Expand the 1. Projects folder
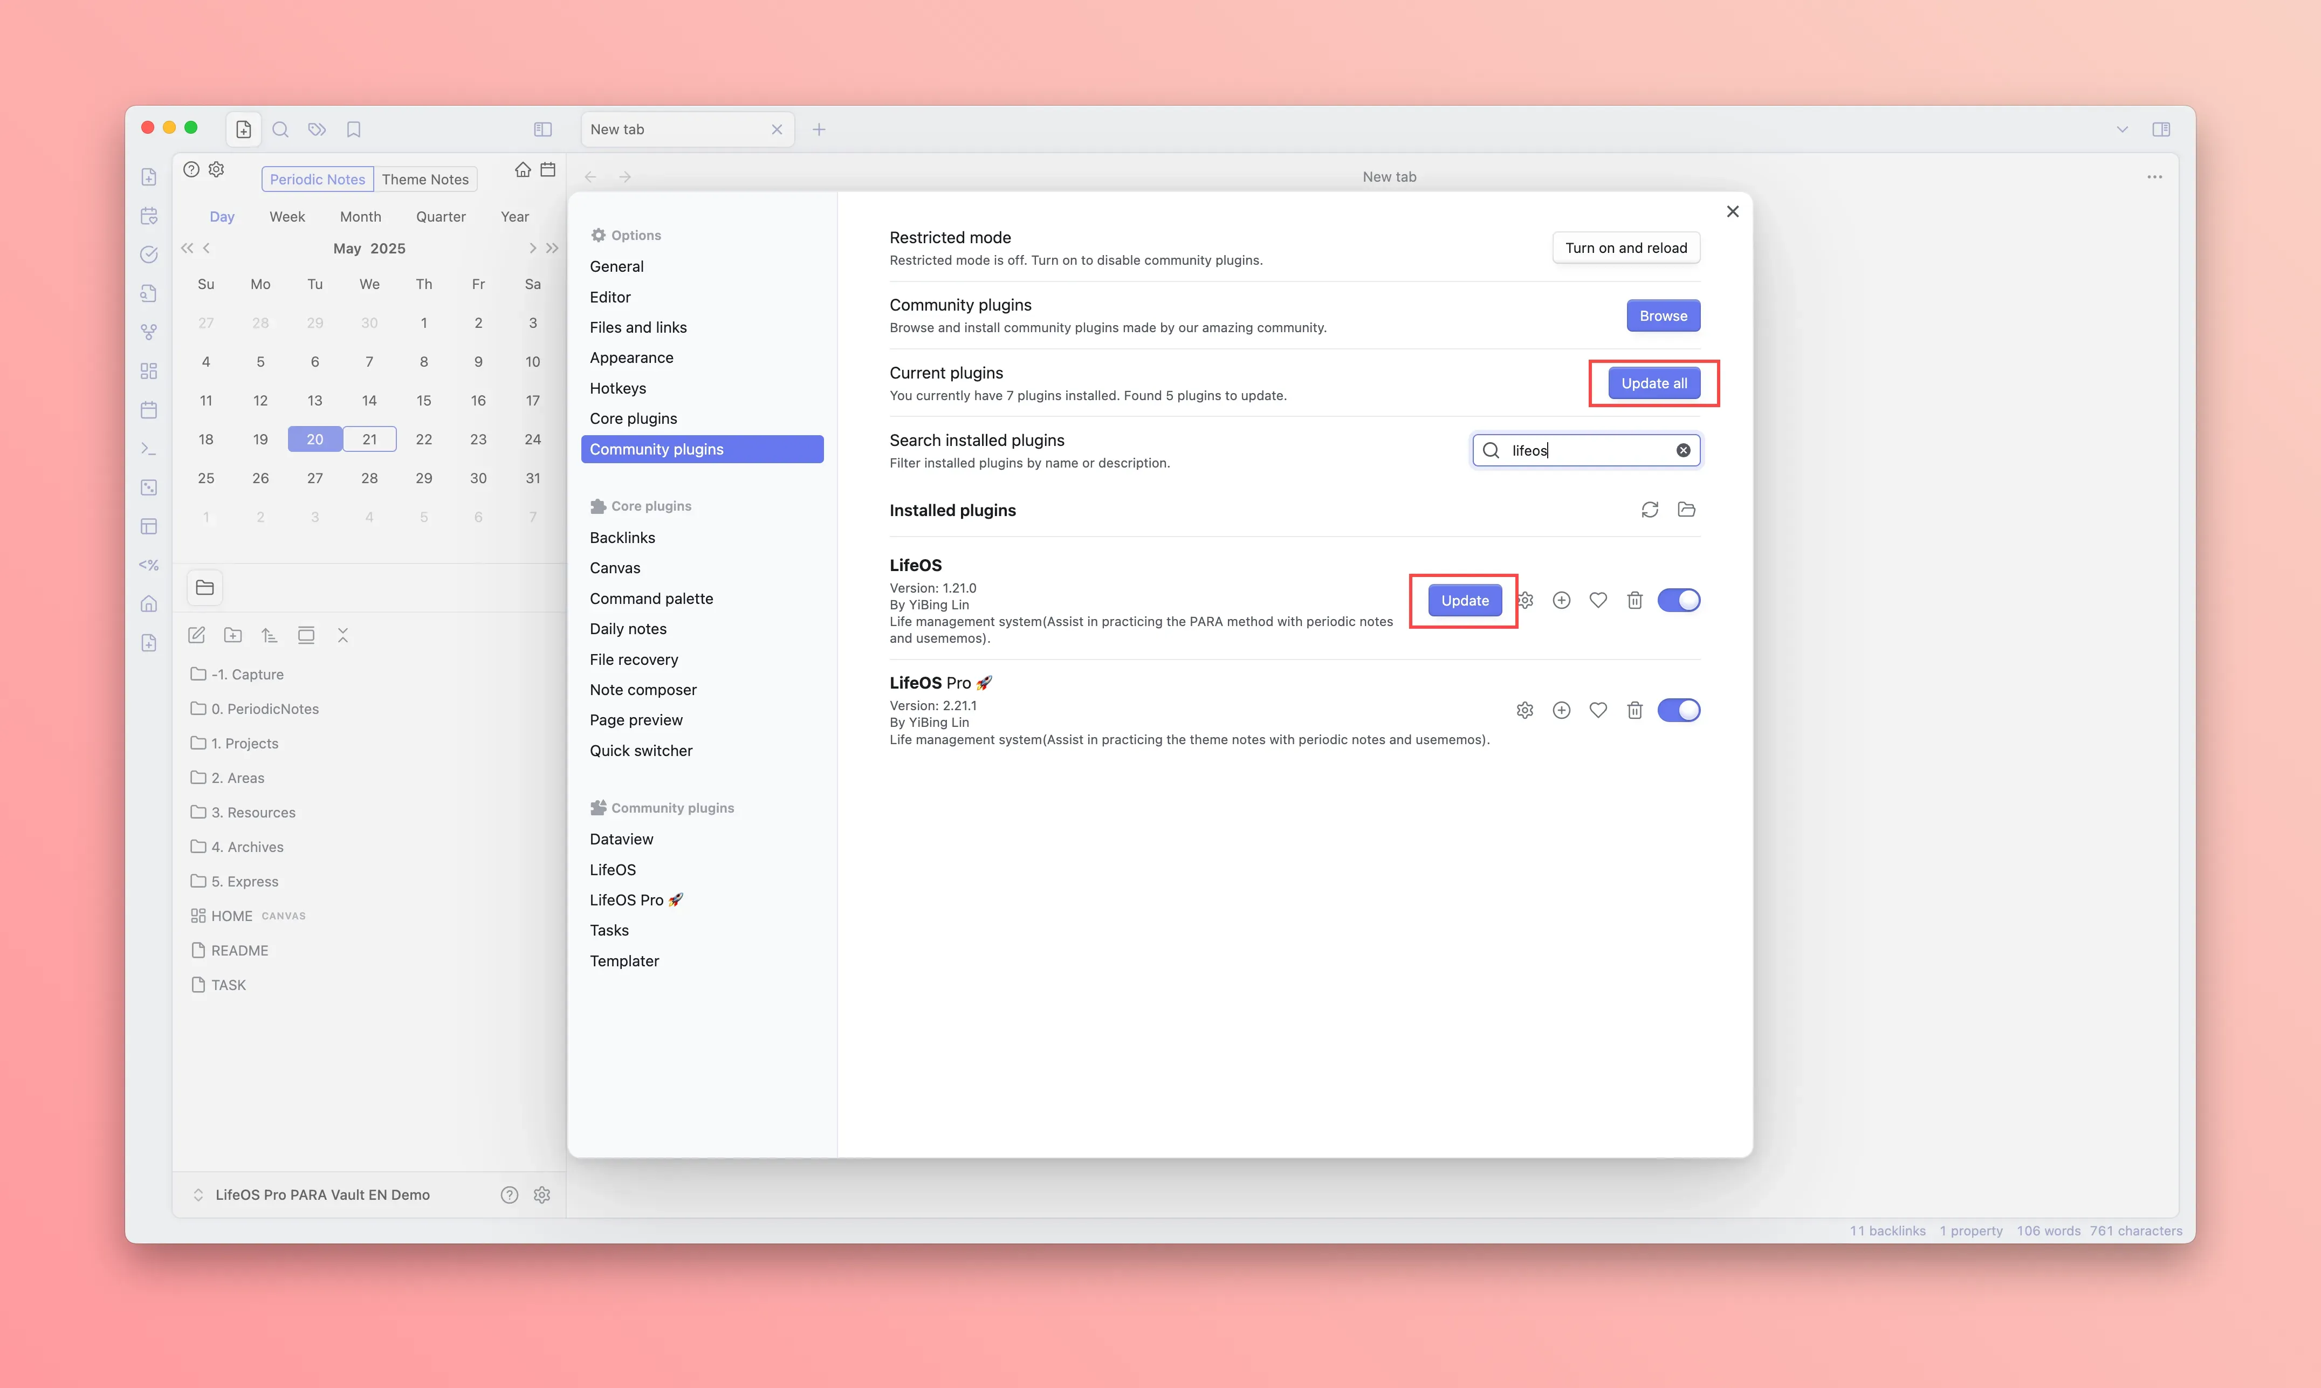The height and width of the screenshot is (1388, 2321). [244, 743]
